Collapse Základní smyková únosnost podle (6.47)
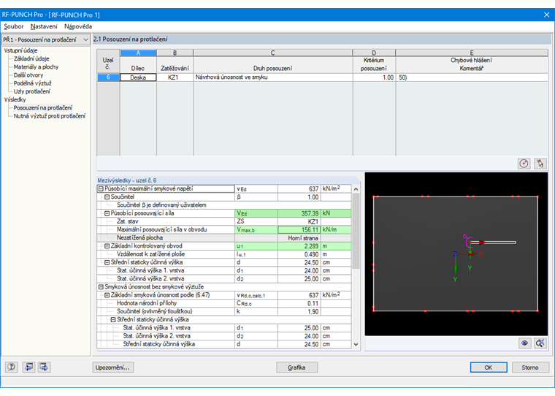This screenshot has width=555, height=396. [x=107, y=295]
